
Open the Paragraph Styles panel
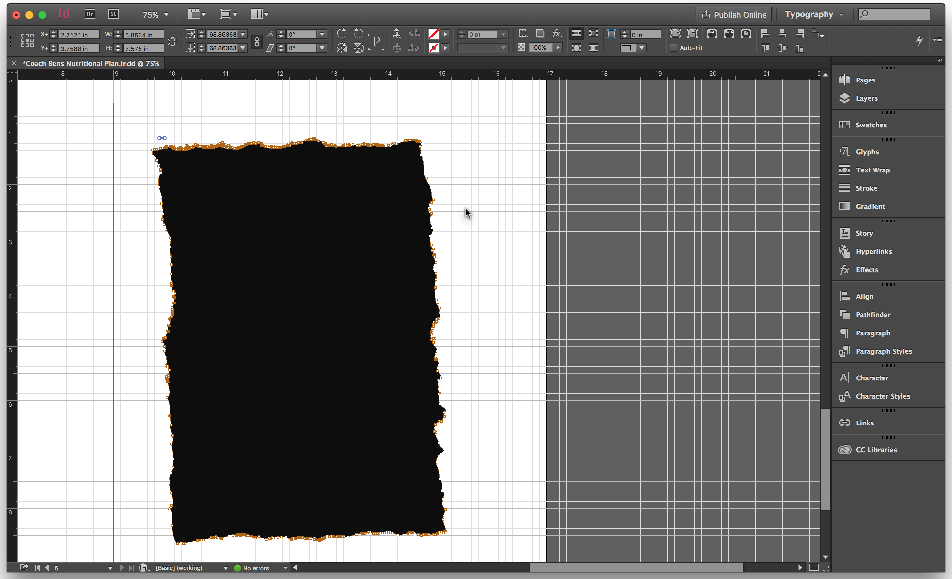(x=883, y=351)
